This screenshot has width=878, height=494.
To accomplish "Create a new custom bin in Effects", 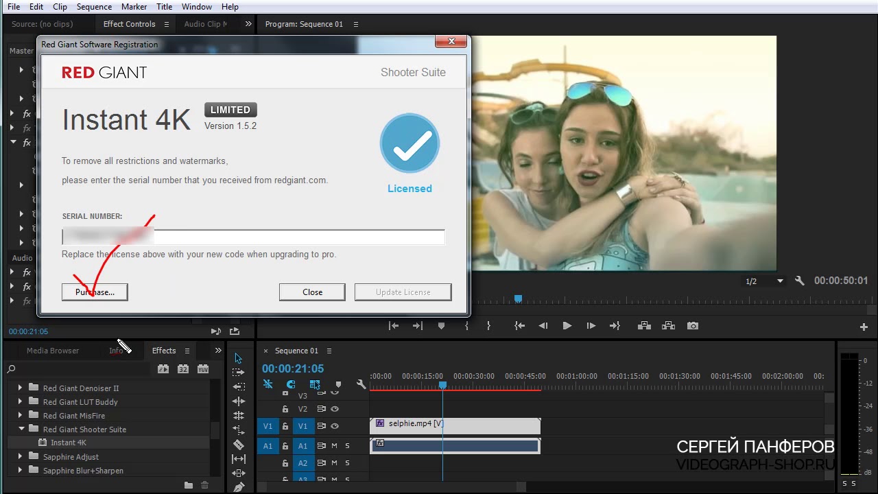I will click(189, 485).
